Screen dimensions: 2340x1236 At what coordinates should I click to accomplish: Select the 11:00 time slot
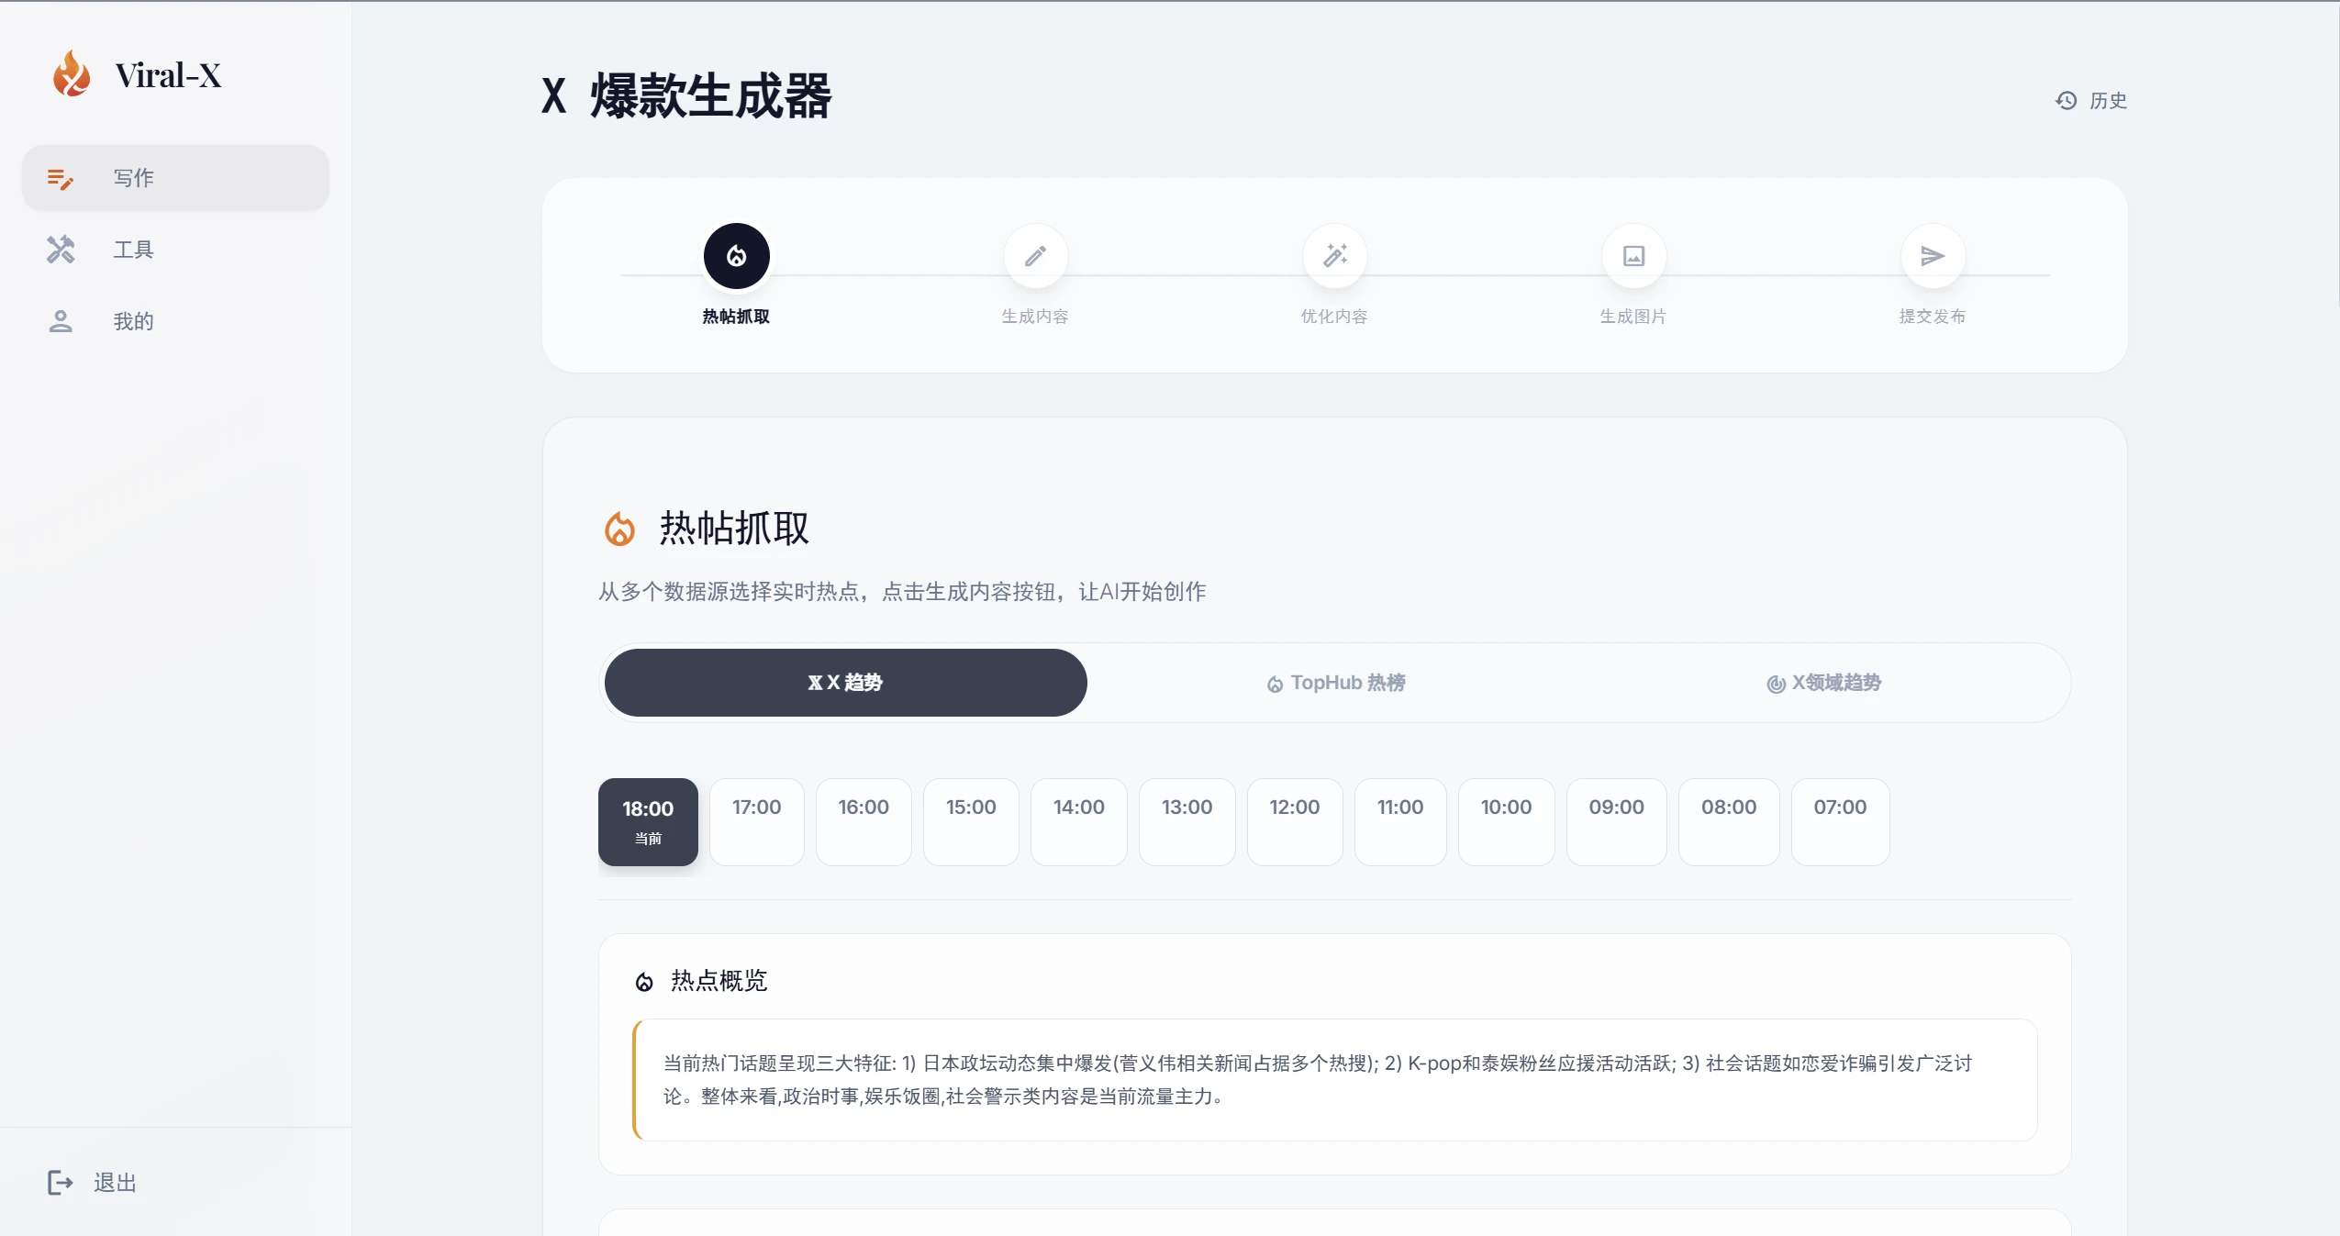(x=1400, y=822)
